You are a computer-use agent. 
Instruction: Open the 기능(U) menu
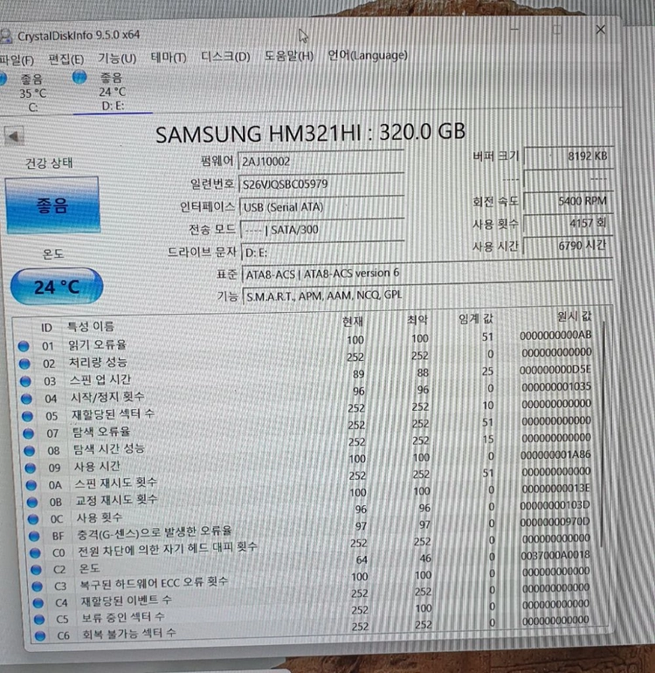pyautogui.click(x=117, y=58)
